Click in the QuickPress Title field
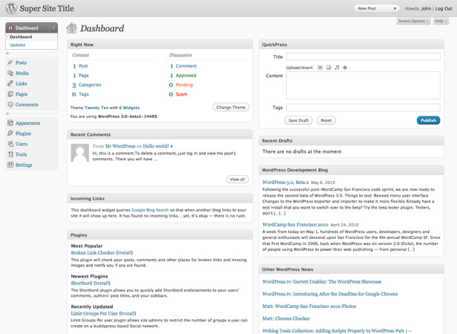This screenshot has height=334, width=457. coord(363,56)
